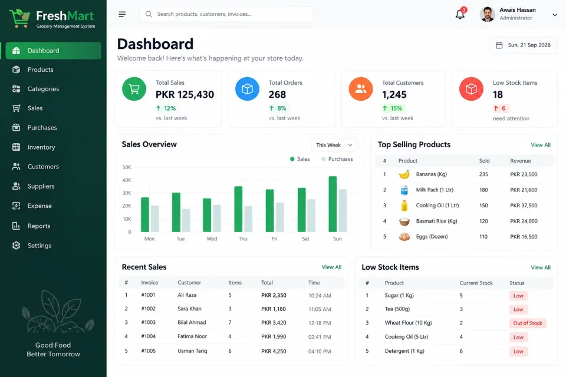The image size is (566, 377).
Task: Click the red Low Stock Items icon
Action: (471, 89)
